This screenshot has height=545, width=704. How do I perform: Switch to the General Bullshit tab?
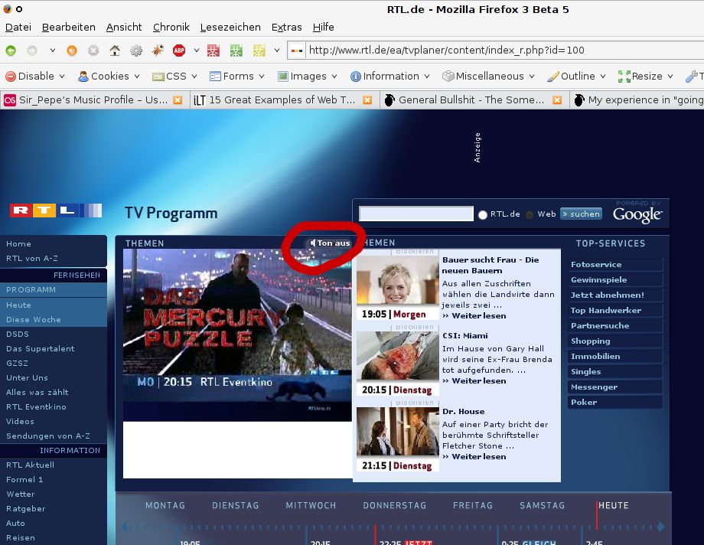click(473, 100)
